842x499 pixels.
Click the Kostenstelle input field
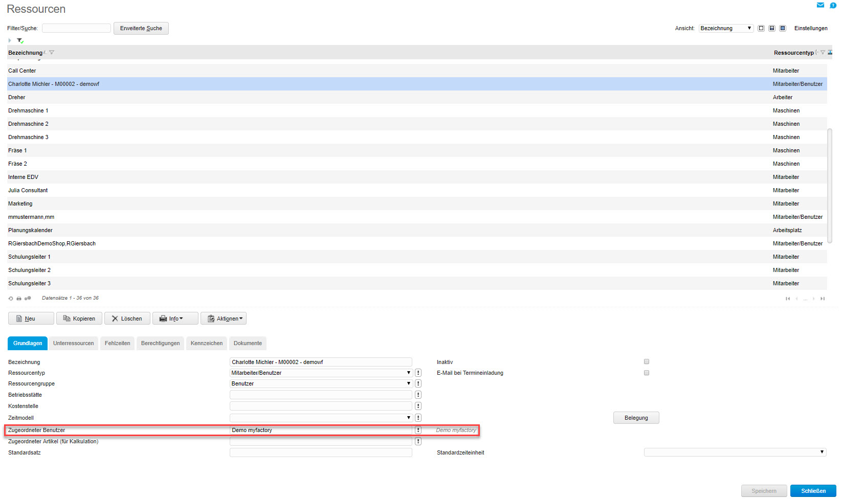point(321,406)
